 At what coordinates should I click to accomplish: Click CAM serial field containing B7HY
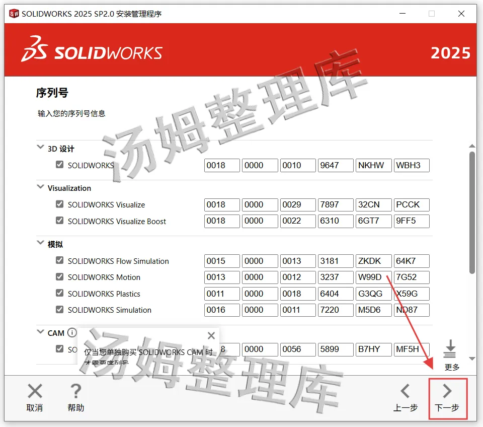373,349
